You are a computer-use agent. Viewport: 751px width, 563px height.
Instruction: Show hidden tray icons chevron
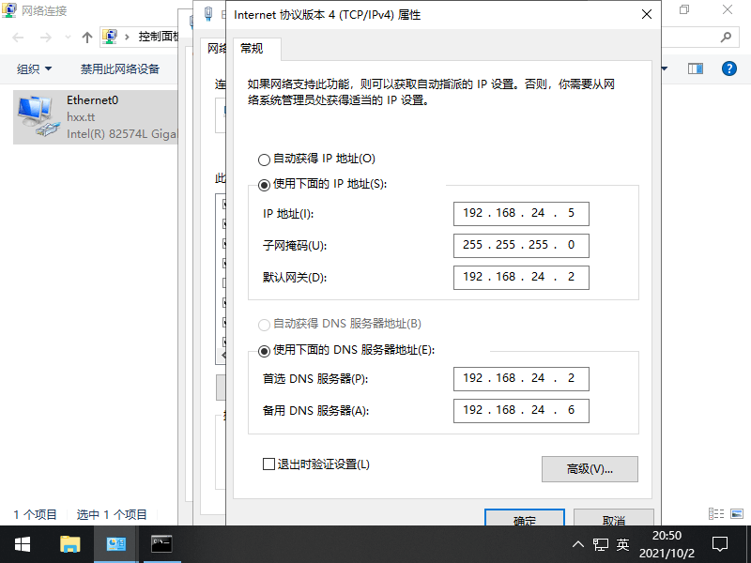click(578, 544)
